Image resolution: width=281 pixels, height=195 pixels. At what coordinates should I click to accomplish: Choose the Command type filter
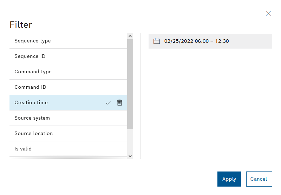(x=68, y=72)
